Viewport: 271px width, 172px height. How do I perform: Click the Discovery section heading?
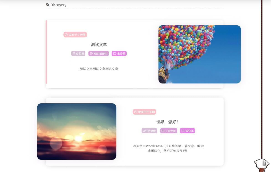click(x=58, y=5)
